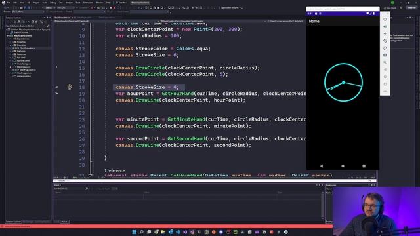Viewport: 420px width, 236px height.
Task: Open the emulator more options ellipsis
Action: 385,91
